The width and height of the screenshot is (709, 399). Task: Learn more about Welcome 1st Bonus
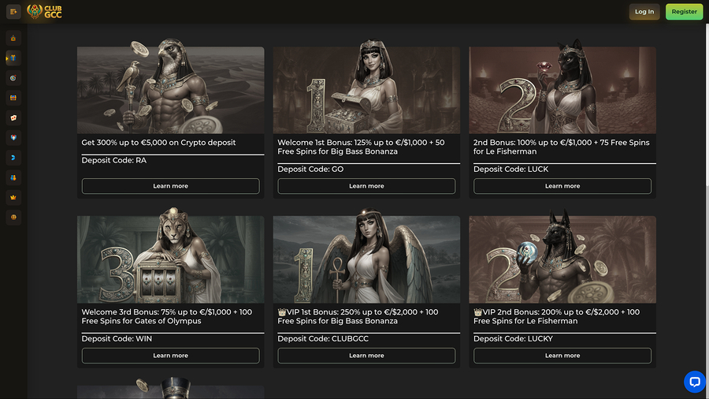point(366,186)
